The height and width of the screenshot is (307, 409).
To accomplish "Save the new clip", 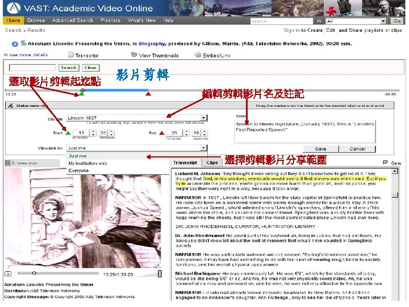I will (x=320, y=149).
